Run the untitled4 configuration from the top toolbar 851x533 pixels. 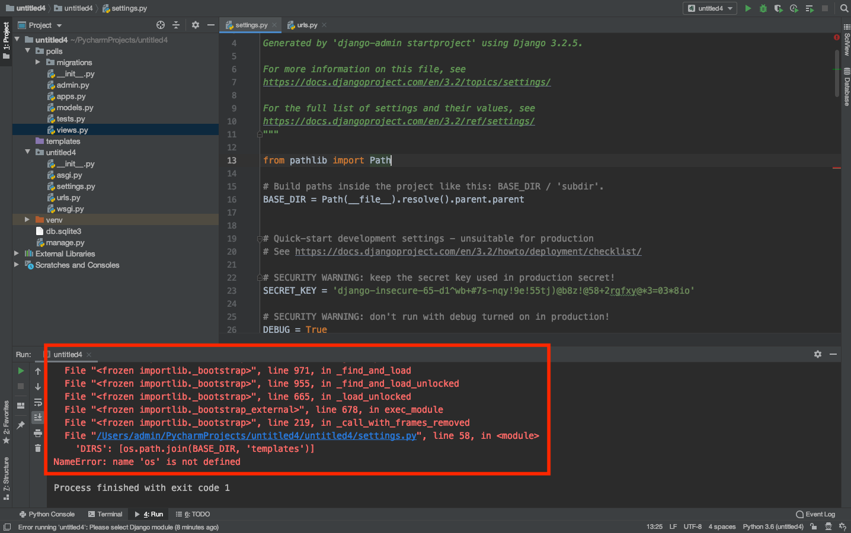tap(748, 8)
